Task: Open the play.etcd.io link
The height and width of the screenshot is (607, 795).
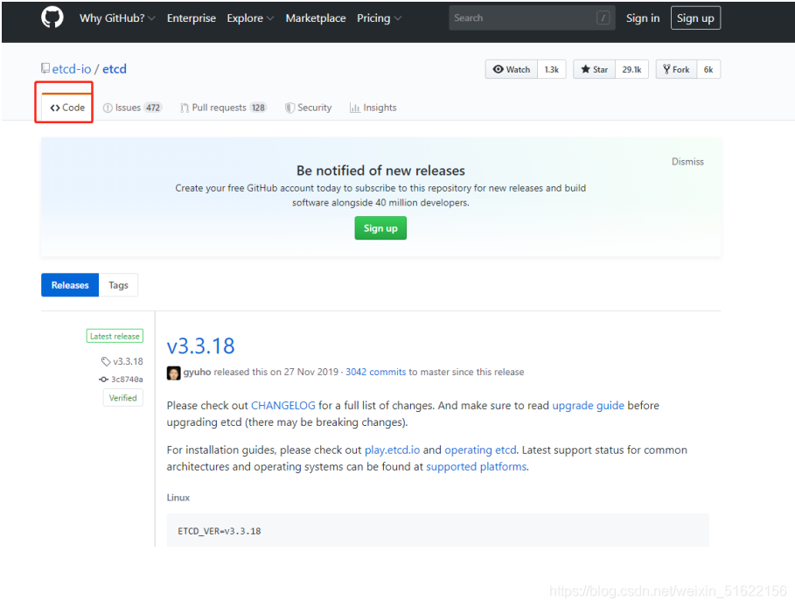Action: (392, 450)
